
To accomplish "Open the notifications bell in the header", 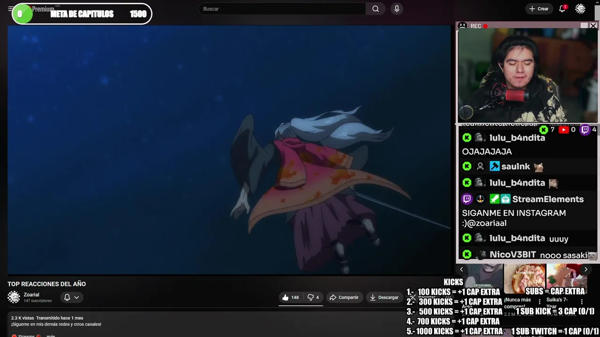I will [562, 9].
